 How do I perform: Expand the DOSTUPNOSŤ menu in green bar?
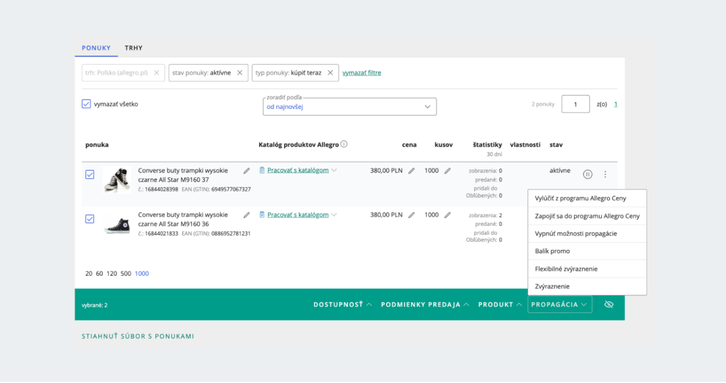(x=342, y=304)
